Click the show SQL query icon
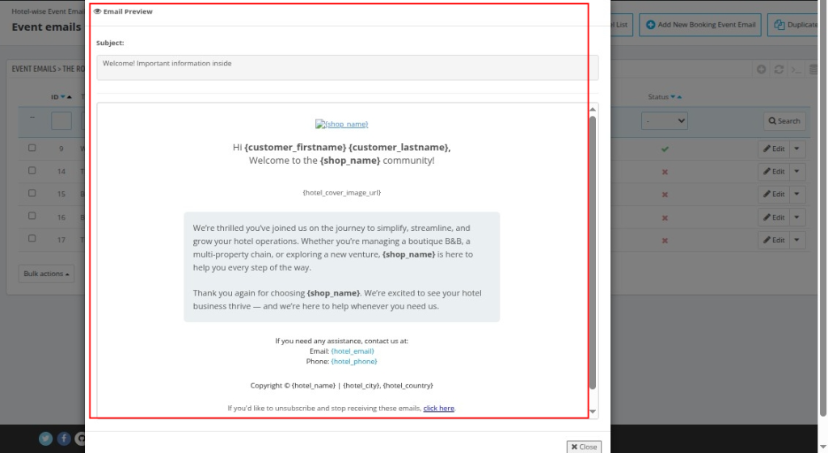 click(x=796, y=69)
